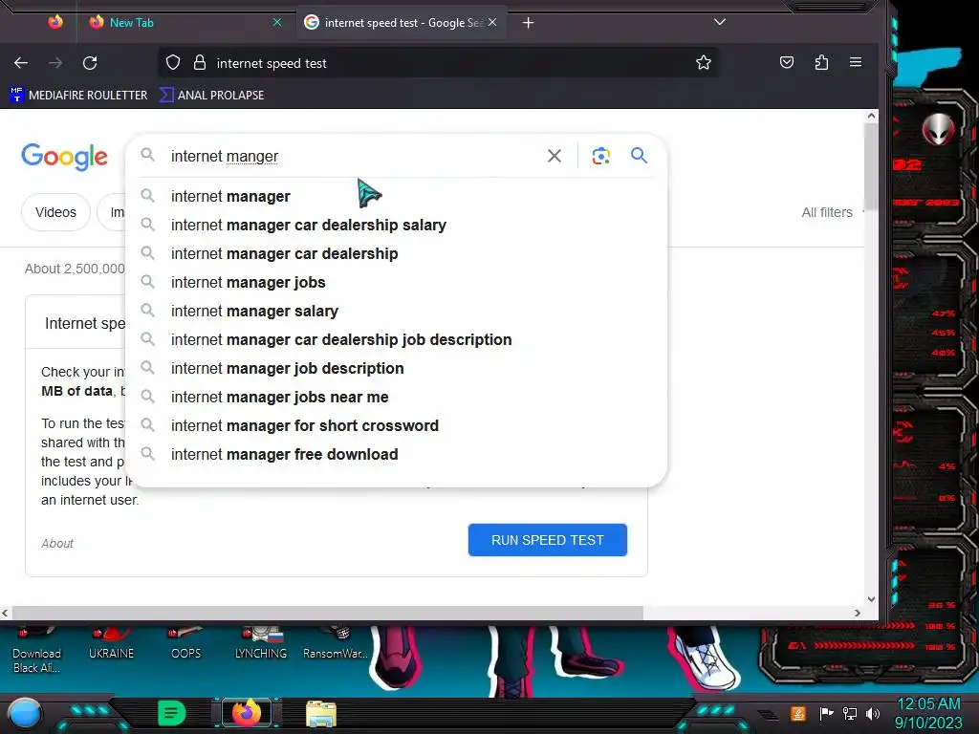This screenshot has height=734, width=979.
Task: Search by image with Google Lens
Action: 600,156
